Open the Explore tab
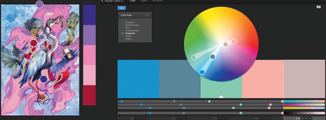The image size is (326, 120). (144, 1)
